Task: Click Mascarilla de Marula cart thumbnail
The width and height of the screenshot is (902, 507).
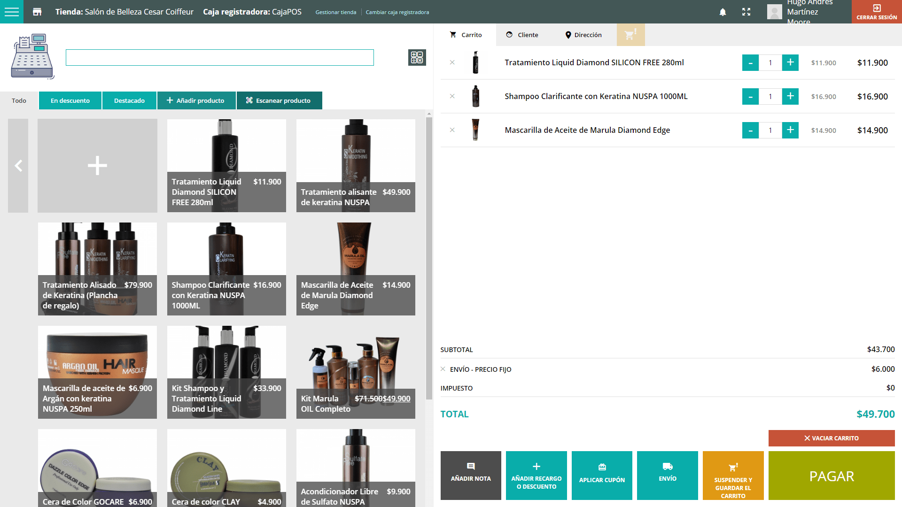Action: pos(475,130)
